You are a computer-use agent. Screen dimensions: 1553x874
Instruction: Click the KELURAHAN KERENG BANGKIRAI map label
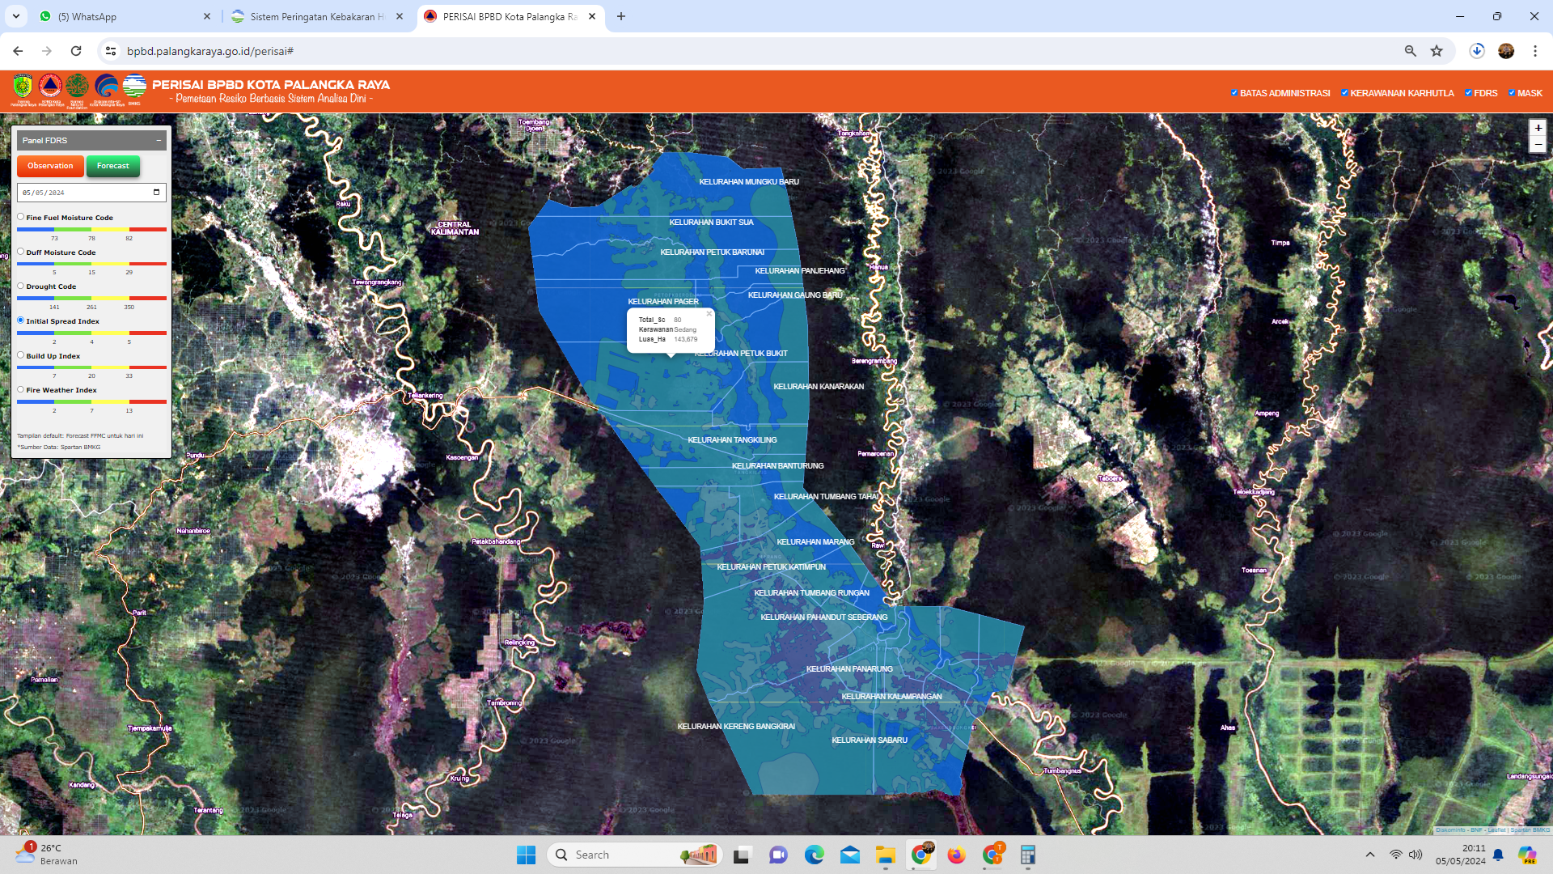click(736, 727)
